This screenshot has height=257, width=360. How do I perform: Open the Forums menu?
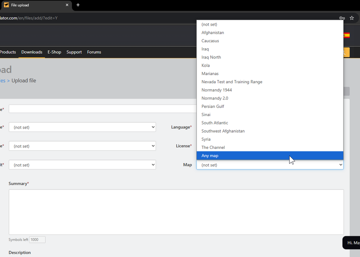[x=94, y=52]
